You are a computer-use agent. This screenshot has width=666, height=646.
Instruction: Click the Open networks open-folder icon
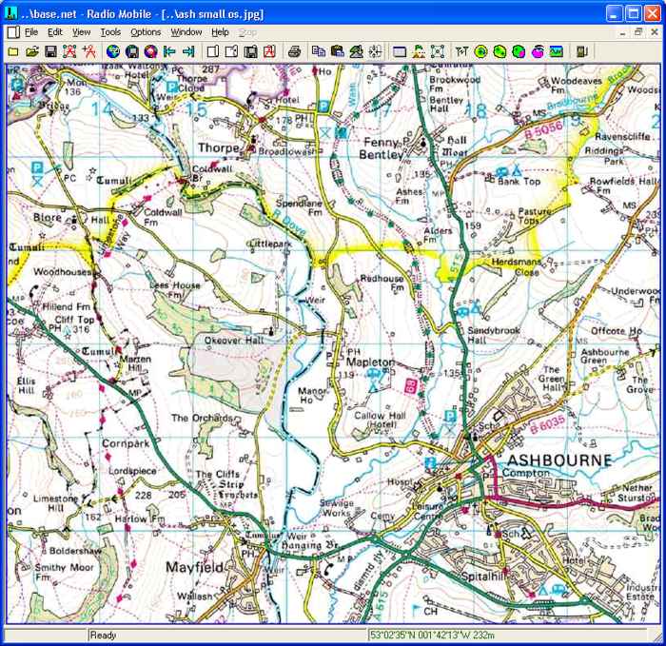[31, 51]
